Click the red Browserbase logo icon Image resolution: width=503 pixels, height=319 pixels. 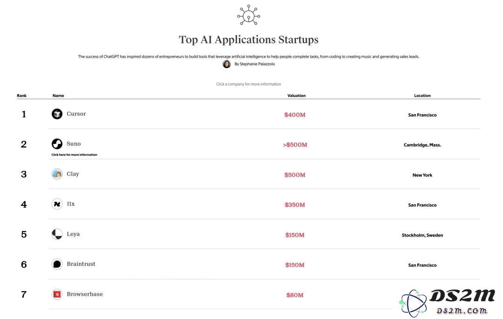(x=57, y=294)
